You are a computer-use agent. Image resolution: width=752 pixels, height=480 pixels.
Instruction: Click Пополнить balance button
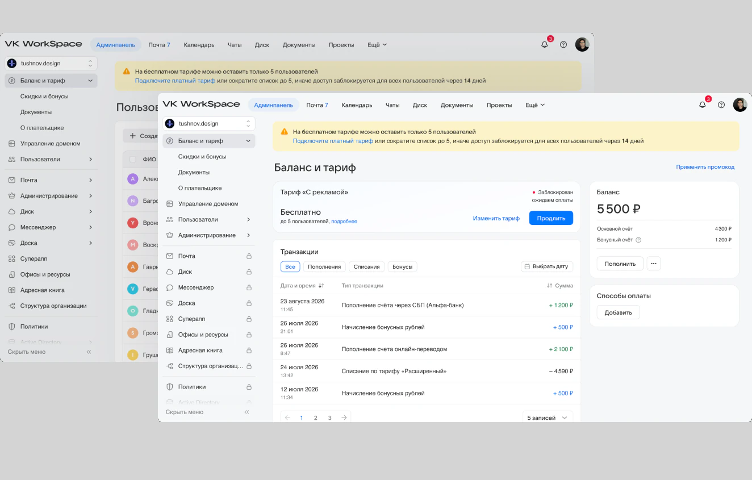pos(620,264)
